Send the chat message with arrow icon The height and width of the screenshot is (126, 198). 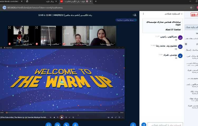[144, 124]
